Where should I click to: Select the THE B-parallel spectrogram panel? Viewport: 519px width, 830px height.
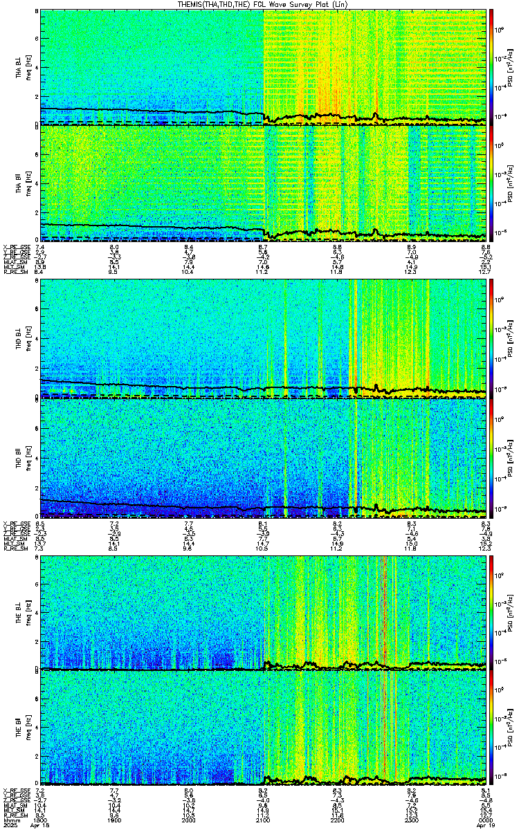pyautogui.click(x=264, y=728)
